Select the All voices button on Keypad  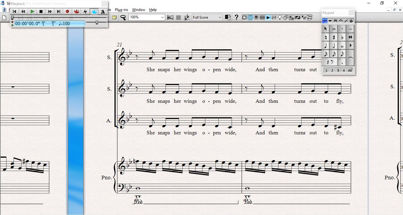[350, 71]
